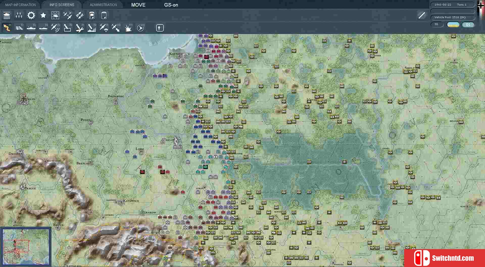Viewport: 485px width, 267px height.
Task: Select Air transfer mode (F10) icon
Action: tap(116, 28)
